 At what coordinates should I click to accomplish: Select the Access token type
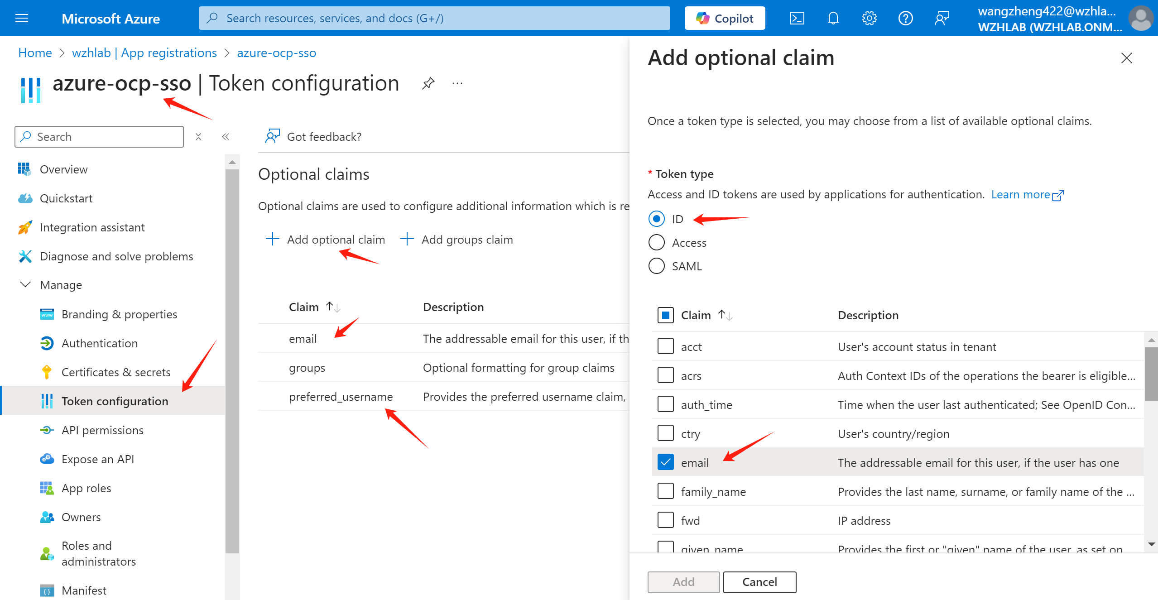coord(657,243)
